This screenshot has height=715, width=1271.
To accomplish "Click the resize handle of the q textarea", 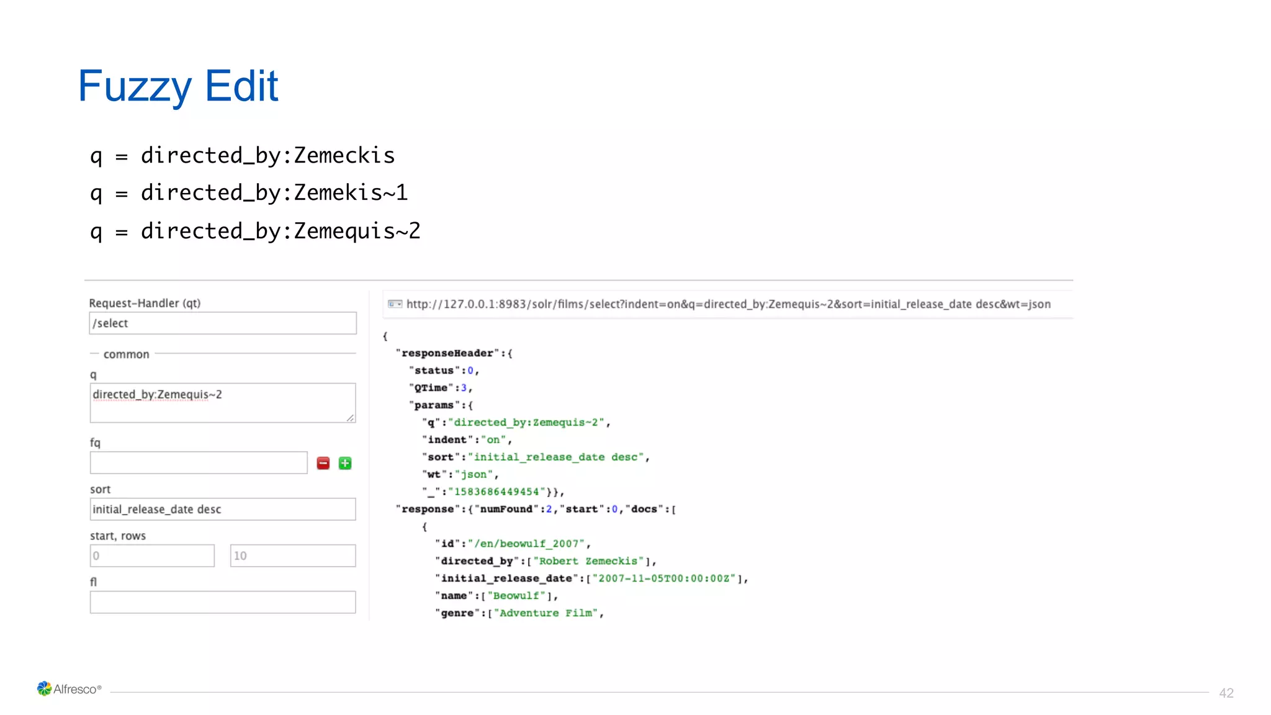I will pyautogui.click(x=351, y=418).
